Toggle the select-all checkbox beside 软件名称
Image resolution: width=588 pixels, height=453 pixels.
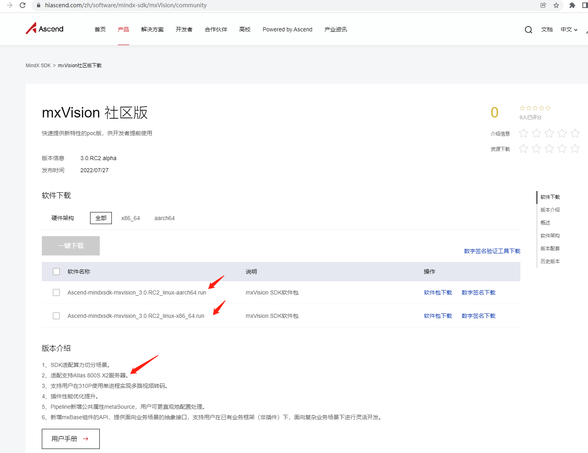(x=56, y=272)
